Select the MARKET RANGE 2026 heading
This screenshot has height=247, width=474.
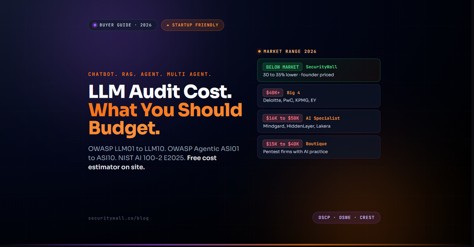(x=290, y=51)
